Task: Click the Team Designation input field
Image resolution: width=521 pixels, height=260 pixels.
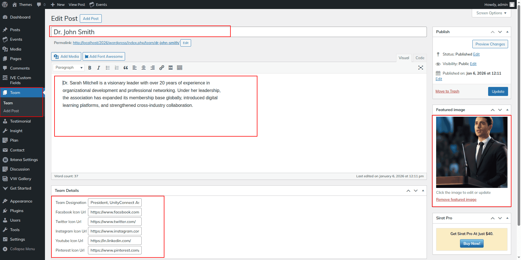Action: point(115,203)
